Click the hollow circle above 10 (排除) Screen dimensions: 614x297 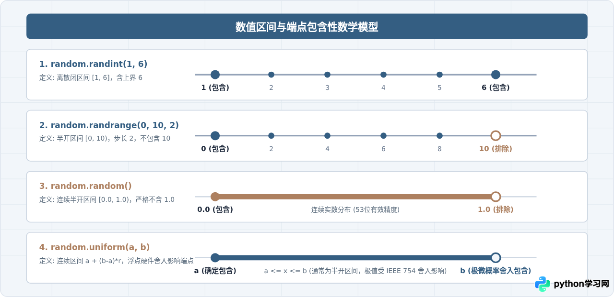(496, 136)
